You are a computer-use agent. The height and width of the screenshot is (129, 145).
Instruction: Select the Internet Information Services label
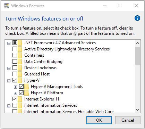pyautogui.click(x=51, y=105)
